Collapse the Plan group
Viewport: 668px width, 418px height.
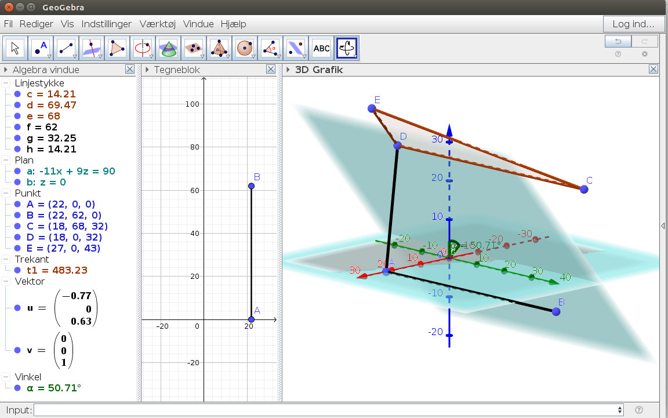(x=6, y=160)
